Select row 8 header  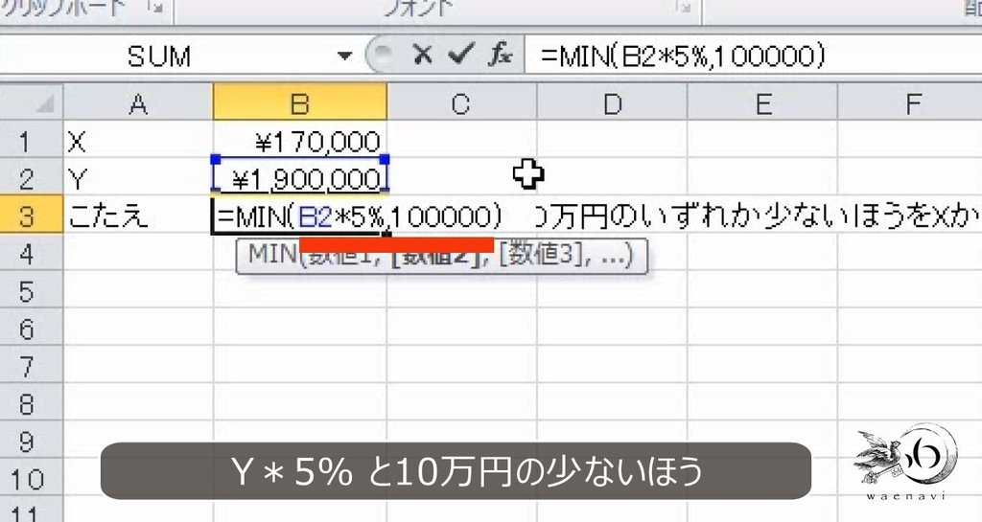point(32,403)
